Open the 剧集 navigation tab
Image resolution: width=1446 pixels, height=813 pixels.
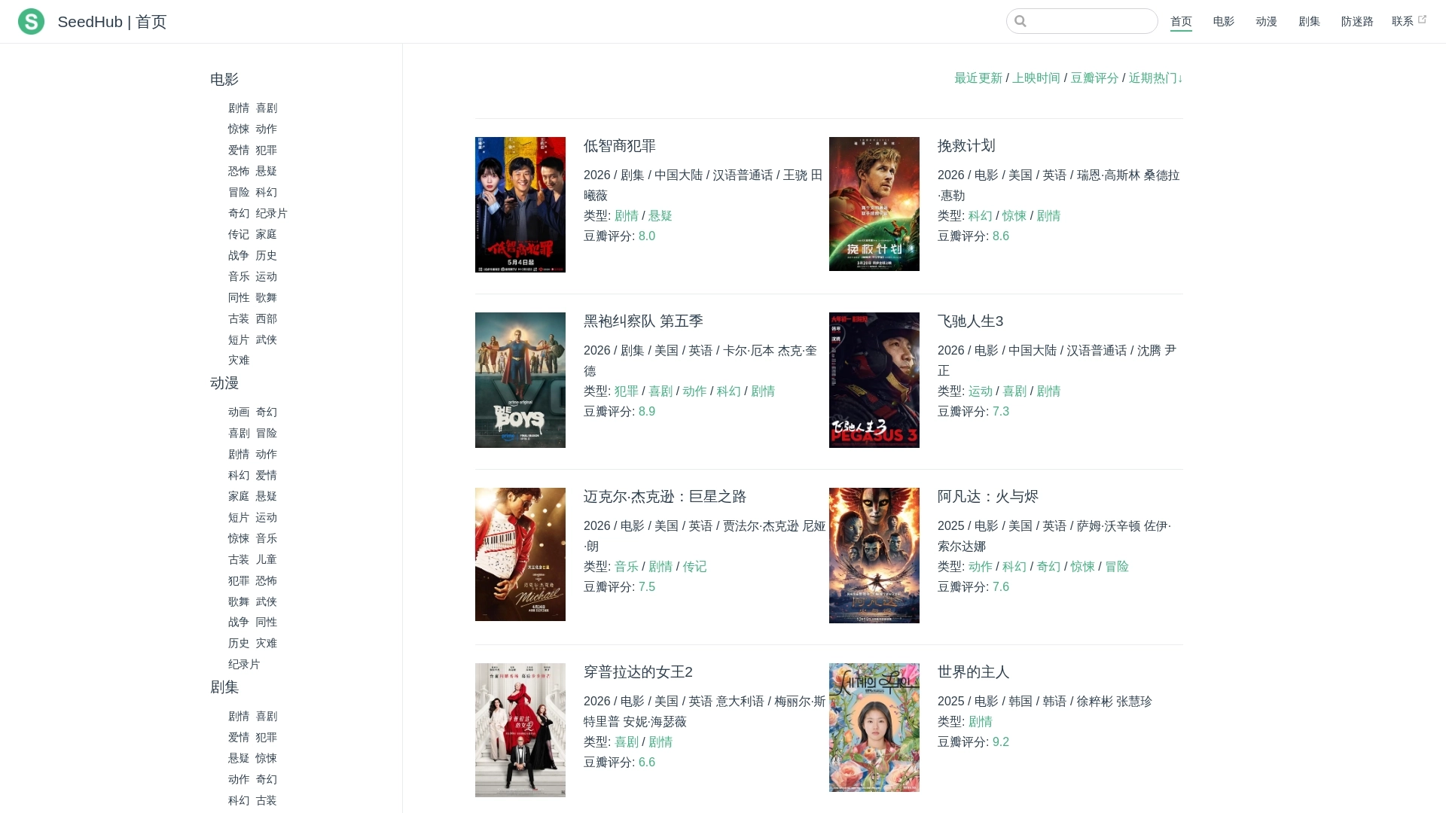click(x=1309, y=21)
